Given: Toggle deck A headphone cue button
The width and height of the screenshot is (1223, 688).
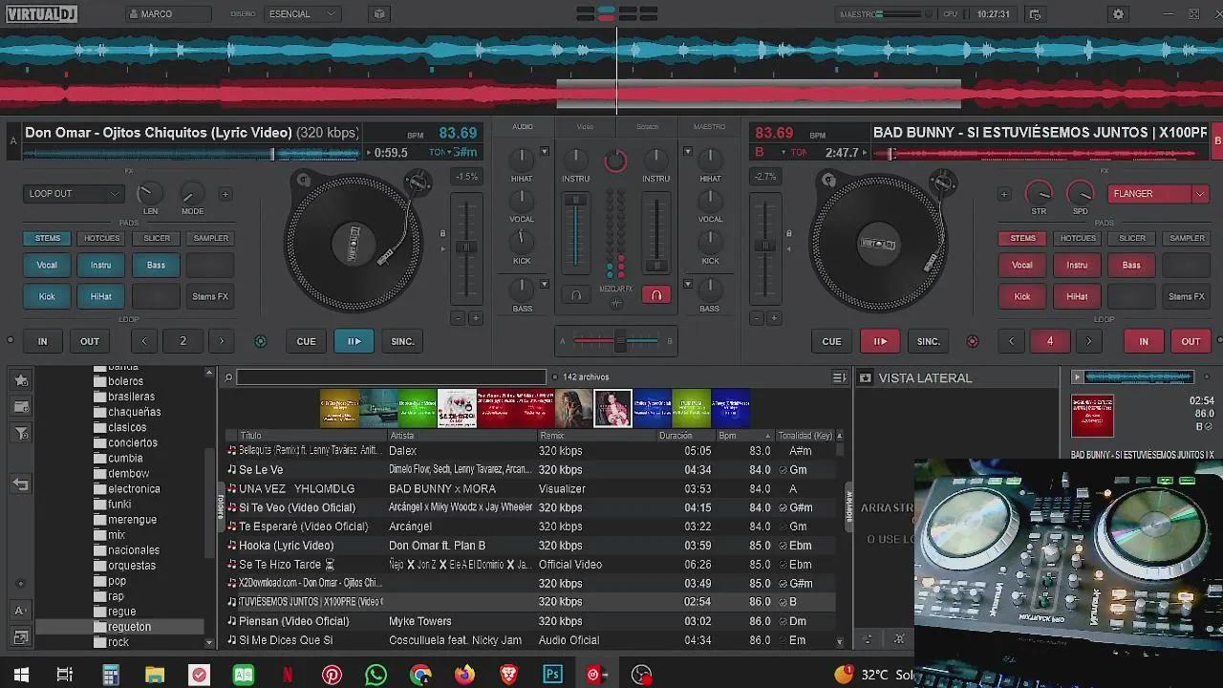Looking at the screenshot, I should click(576, 295).
